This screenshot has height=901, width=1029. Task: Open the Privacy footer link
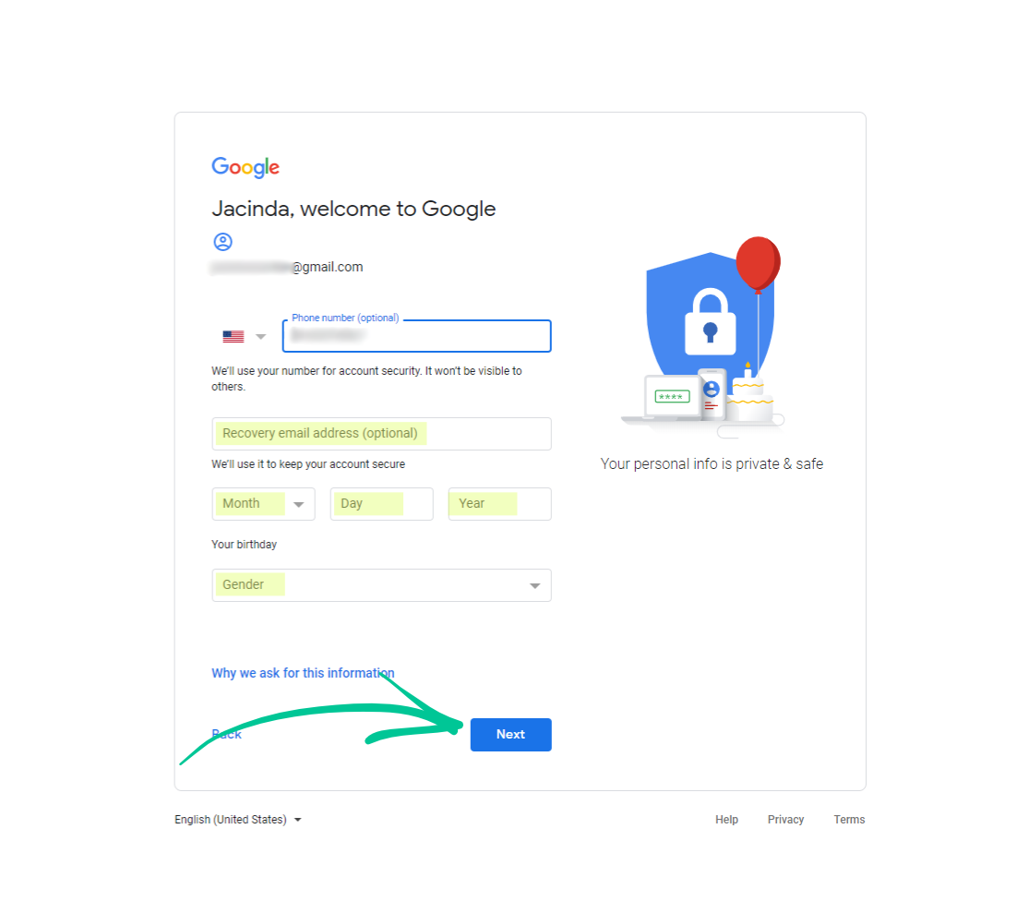785,820
